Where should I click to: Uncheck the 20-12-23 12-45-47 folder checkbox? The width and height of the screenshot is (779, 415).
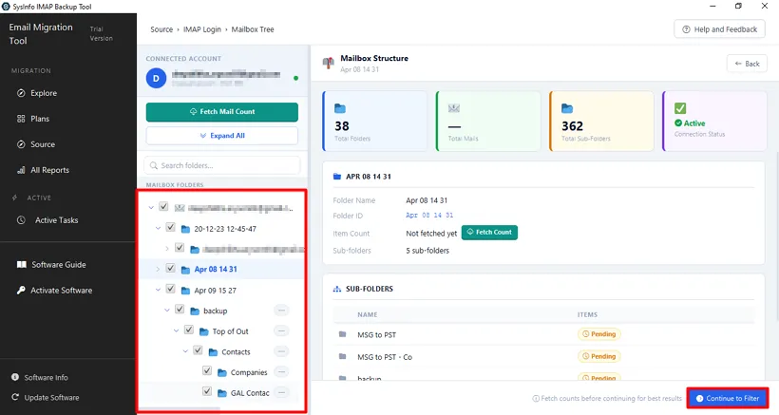click(170, 227)
